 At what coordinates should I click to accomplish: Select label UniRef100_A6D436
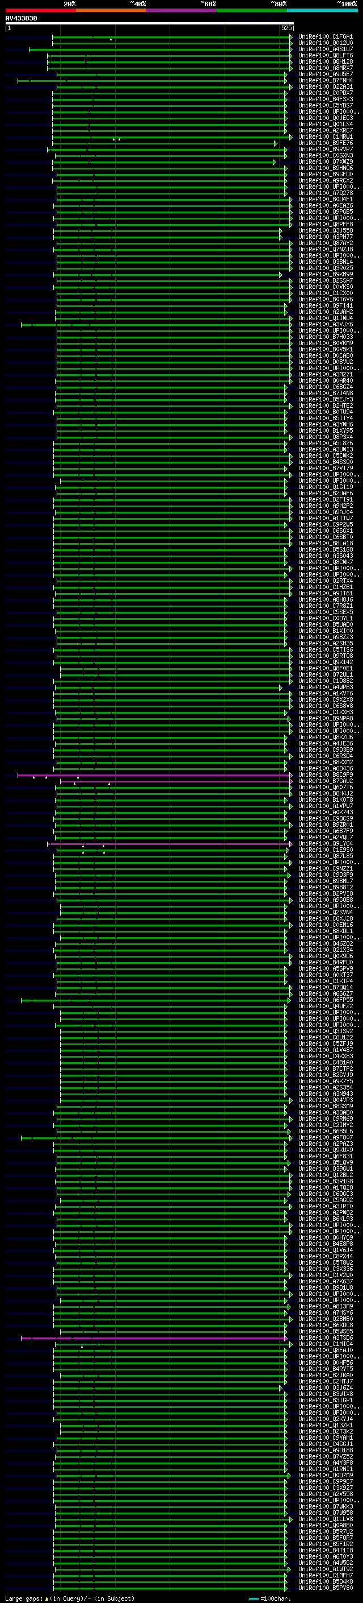tap(325, 769)
